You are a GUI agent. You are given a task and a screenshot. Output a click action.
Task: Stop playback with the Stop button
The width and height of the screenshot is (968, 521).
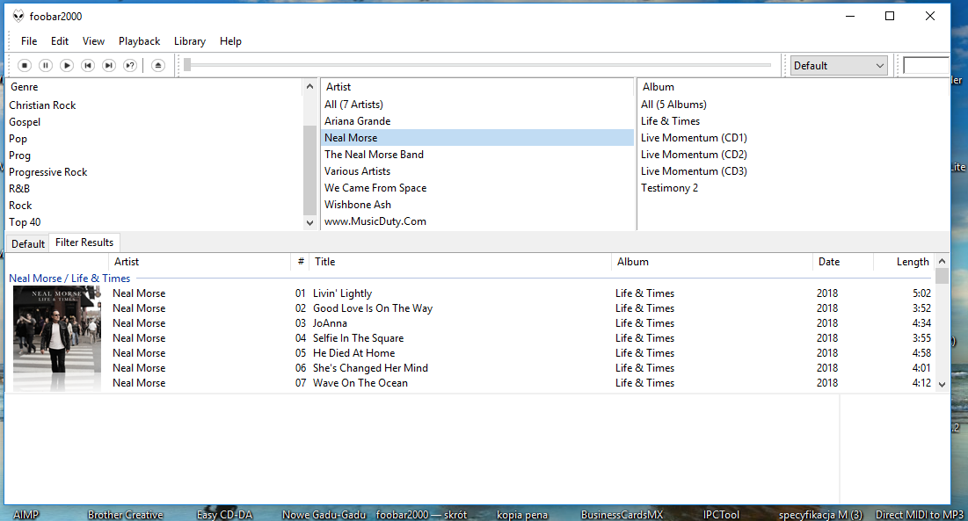point(25,65)
